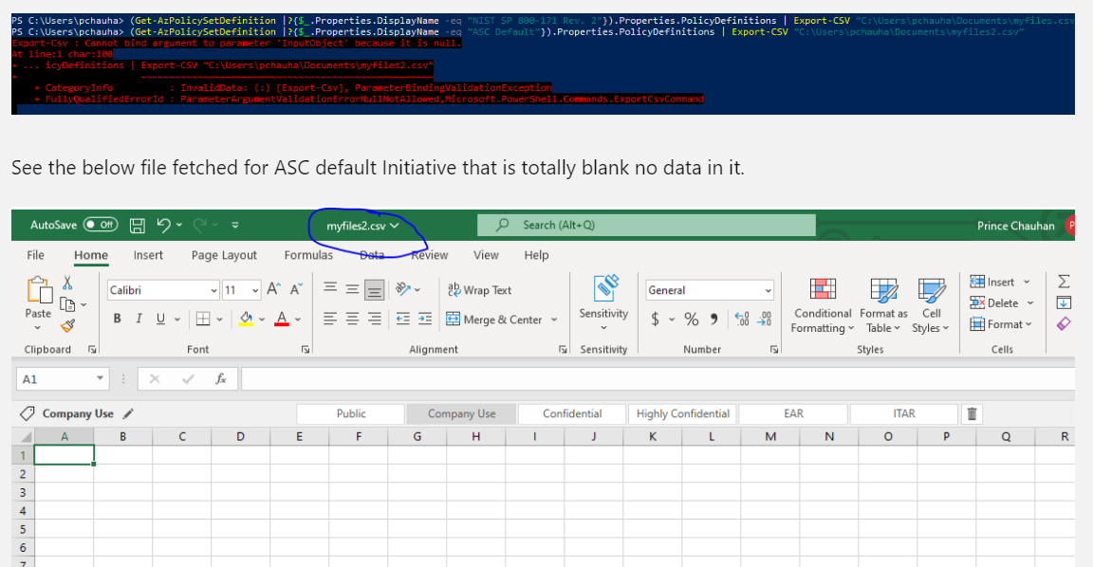Click Decrease Font Size icon
Image resolution: width=1093 pixels, height=567 pixels.
pyautogui.click(x=296, y=289)
